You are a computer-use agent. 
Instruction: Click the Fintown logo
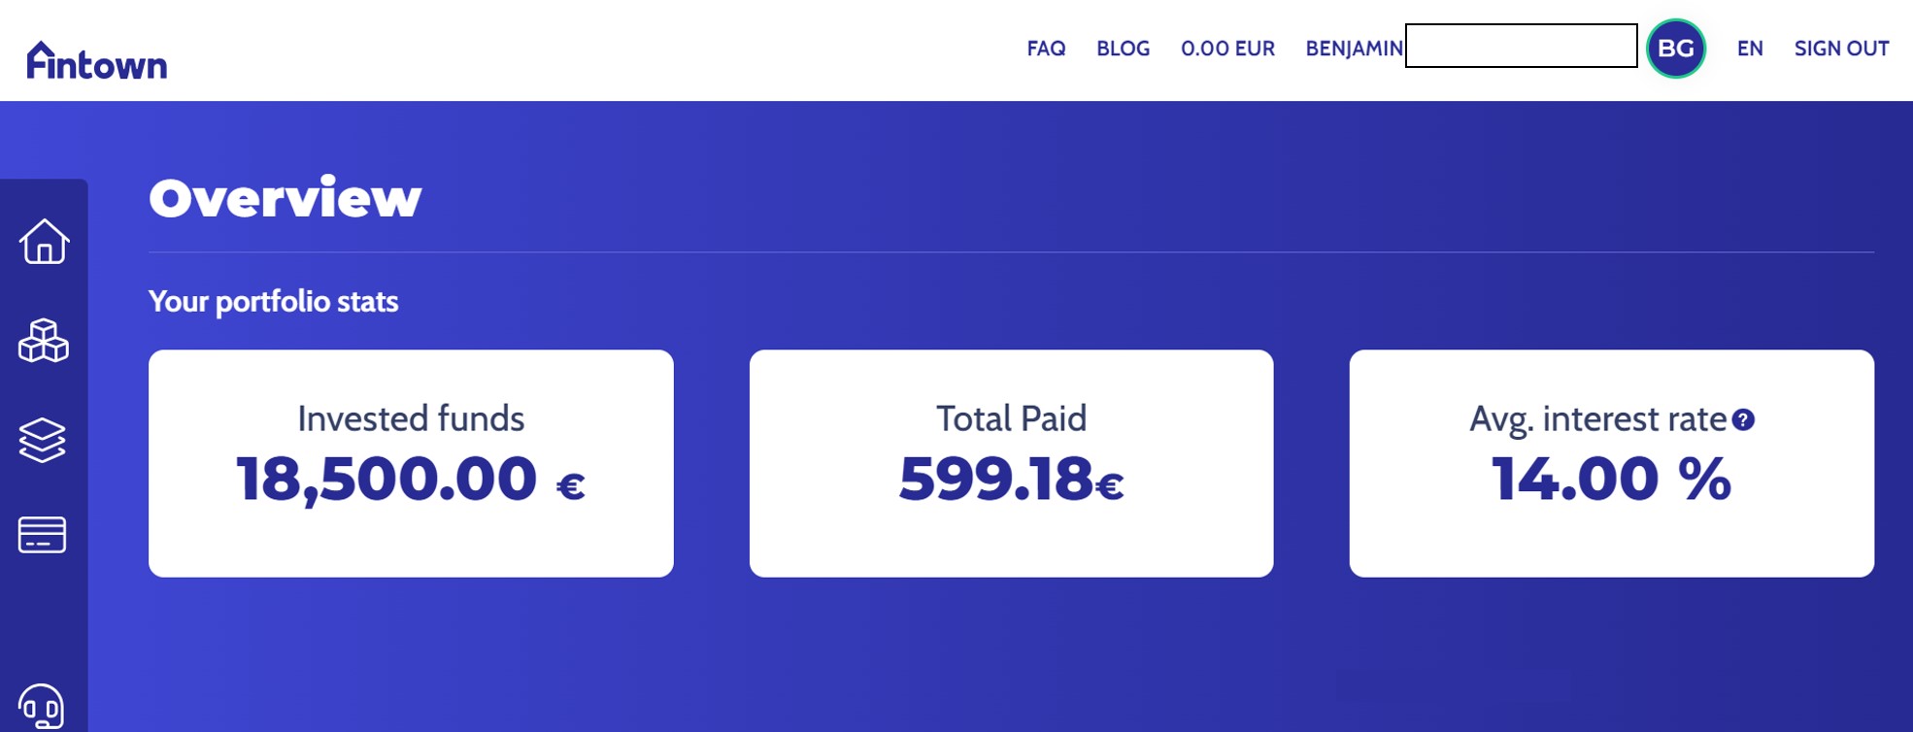(96, 61)
